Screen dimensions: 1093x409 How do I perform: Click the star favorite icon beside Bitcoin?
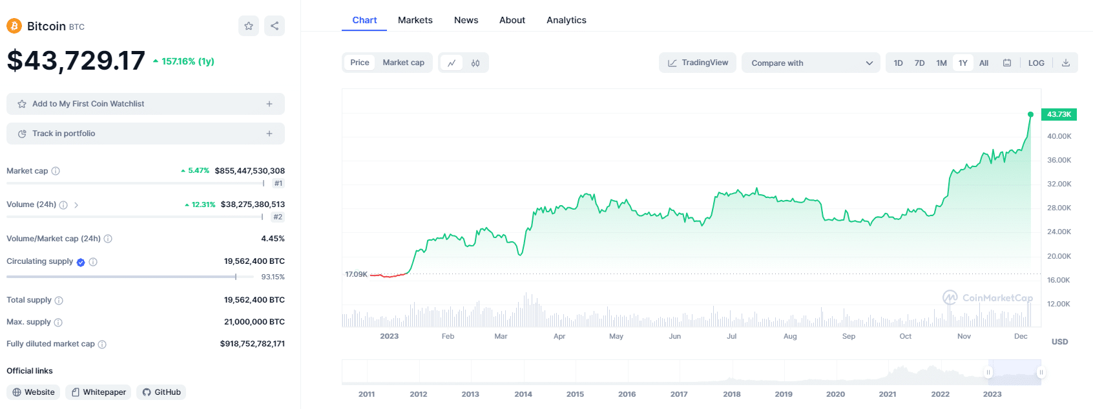tap(249, 26)
